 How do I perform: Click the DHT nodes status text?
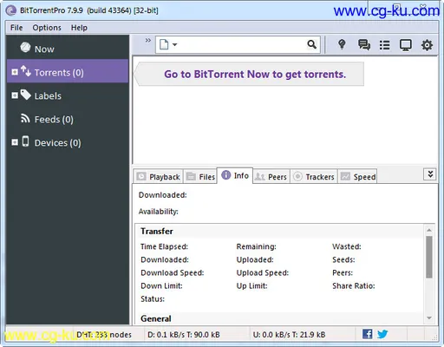point(104,335)
